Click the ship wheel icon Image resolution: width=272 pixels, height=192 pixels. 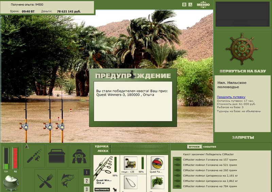[x=242, y=49]
